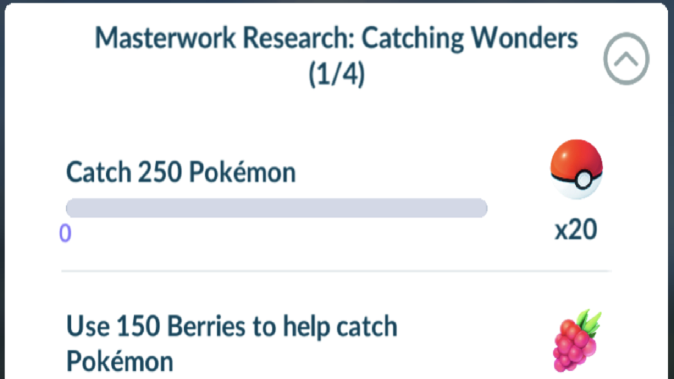The width and height of the screenshot is (674, 379).
Task: Click the (1/4) step indicator
Action: tap(336, 75)
